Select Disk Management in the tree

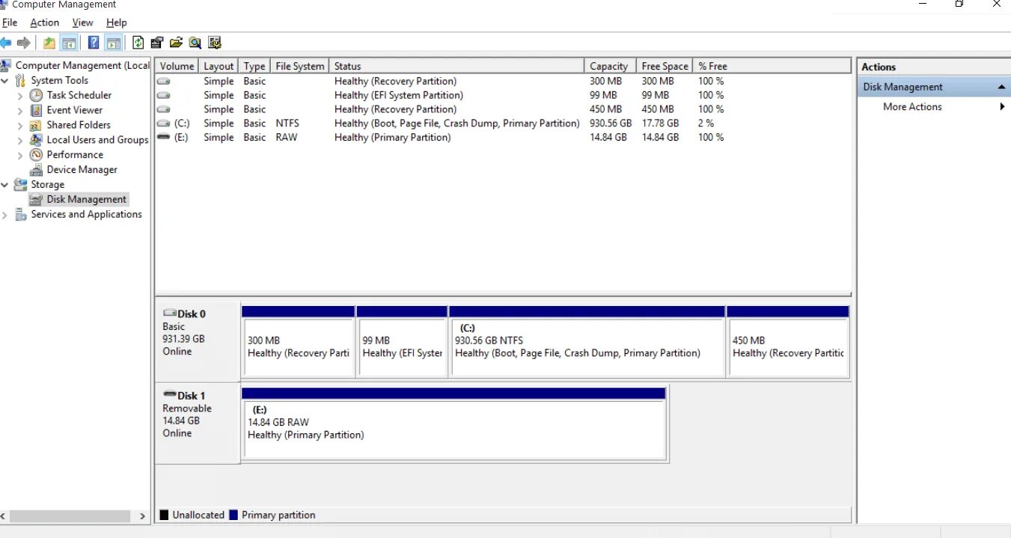(86, 200)
